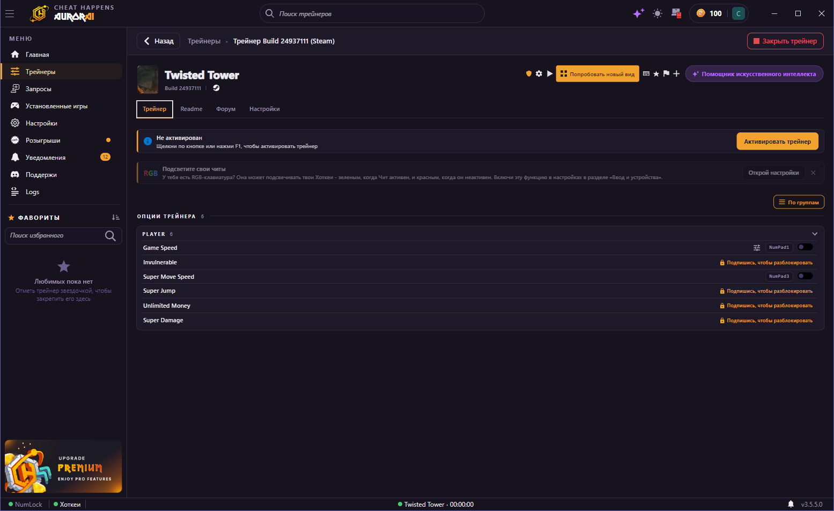Open Поддержки in the sidebar
Viewport: 834px width, 511px height.
62,175
